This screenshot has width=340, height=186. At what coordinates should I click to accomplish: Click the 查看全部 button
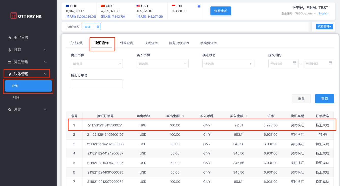coord(220,11)
